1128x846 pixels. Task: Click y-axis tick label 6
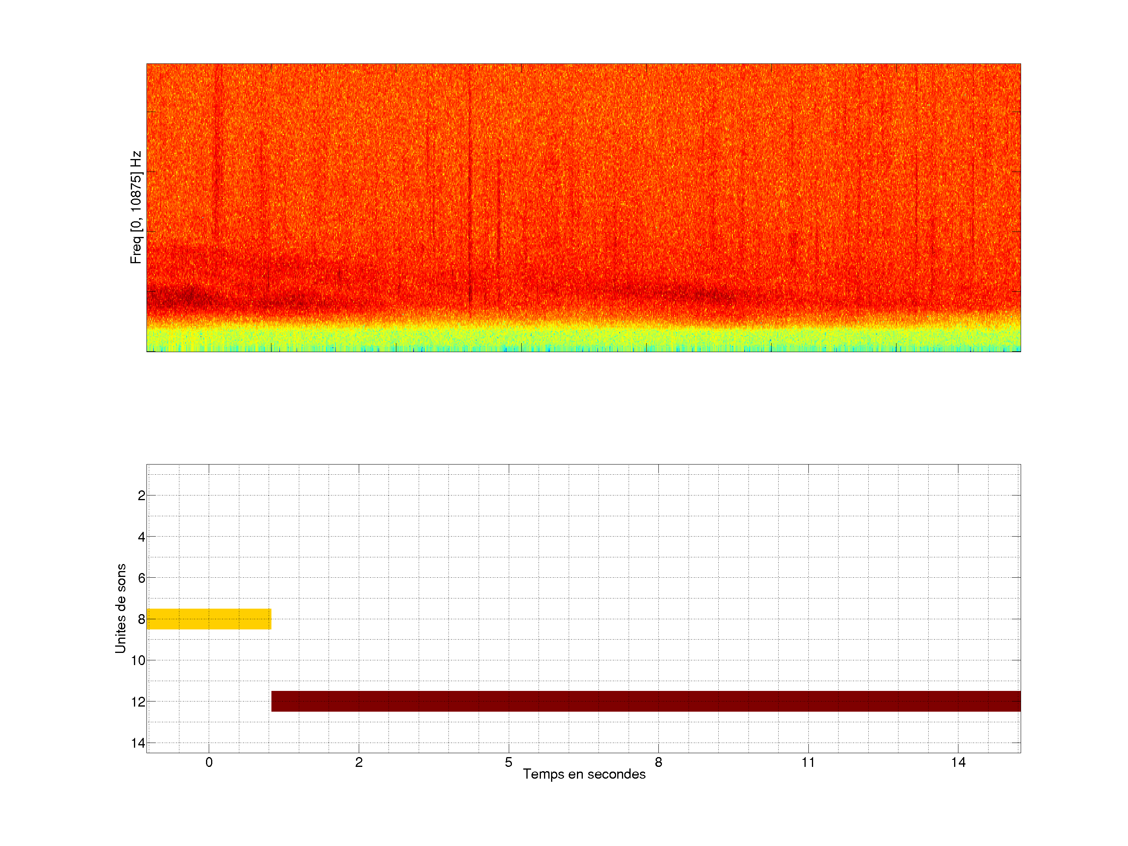[x=141, y=578]
